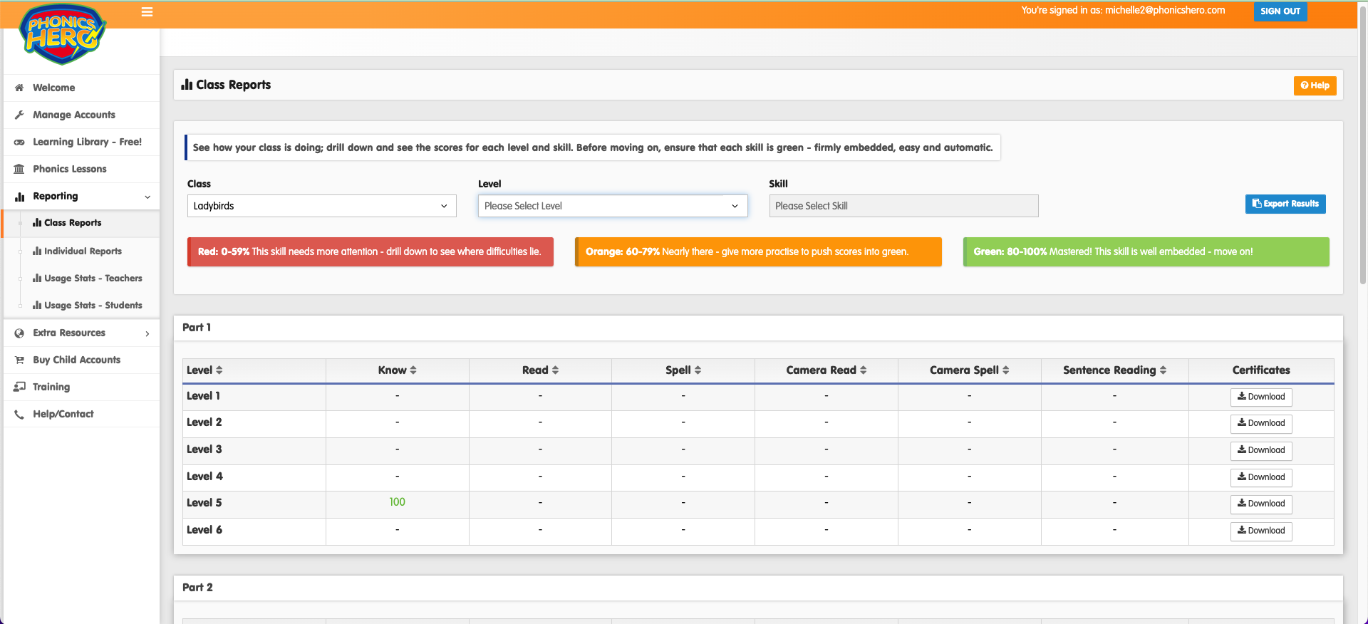
Task: Click the green 100 score for Level 5
Action: coord(398,502)
